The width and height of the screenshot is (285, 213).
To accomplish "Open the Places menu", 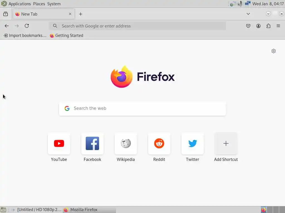I will pos(39,4).
